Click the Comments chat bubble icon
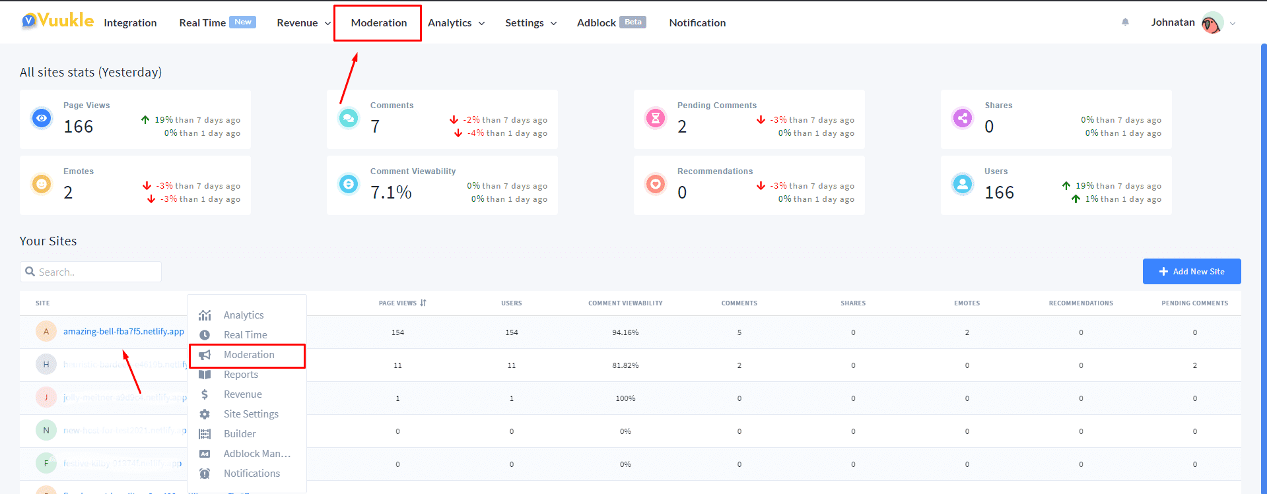 point(349,118)
